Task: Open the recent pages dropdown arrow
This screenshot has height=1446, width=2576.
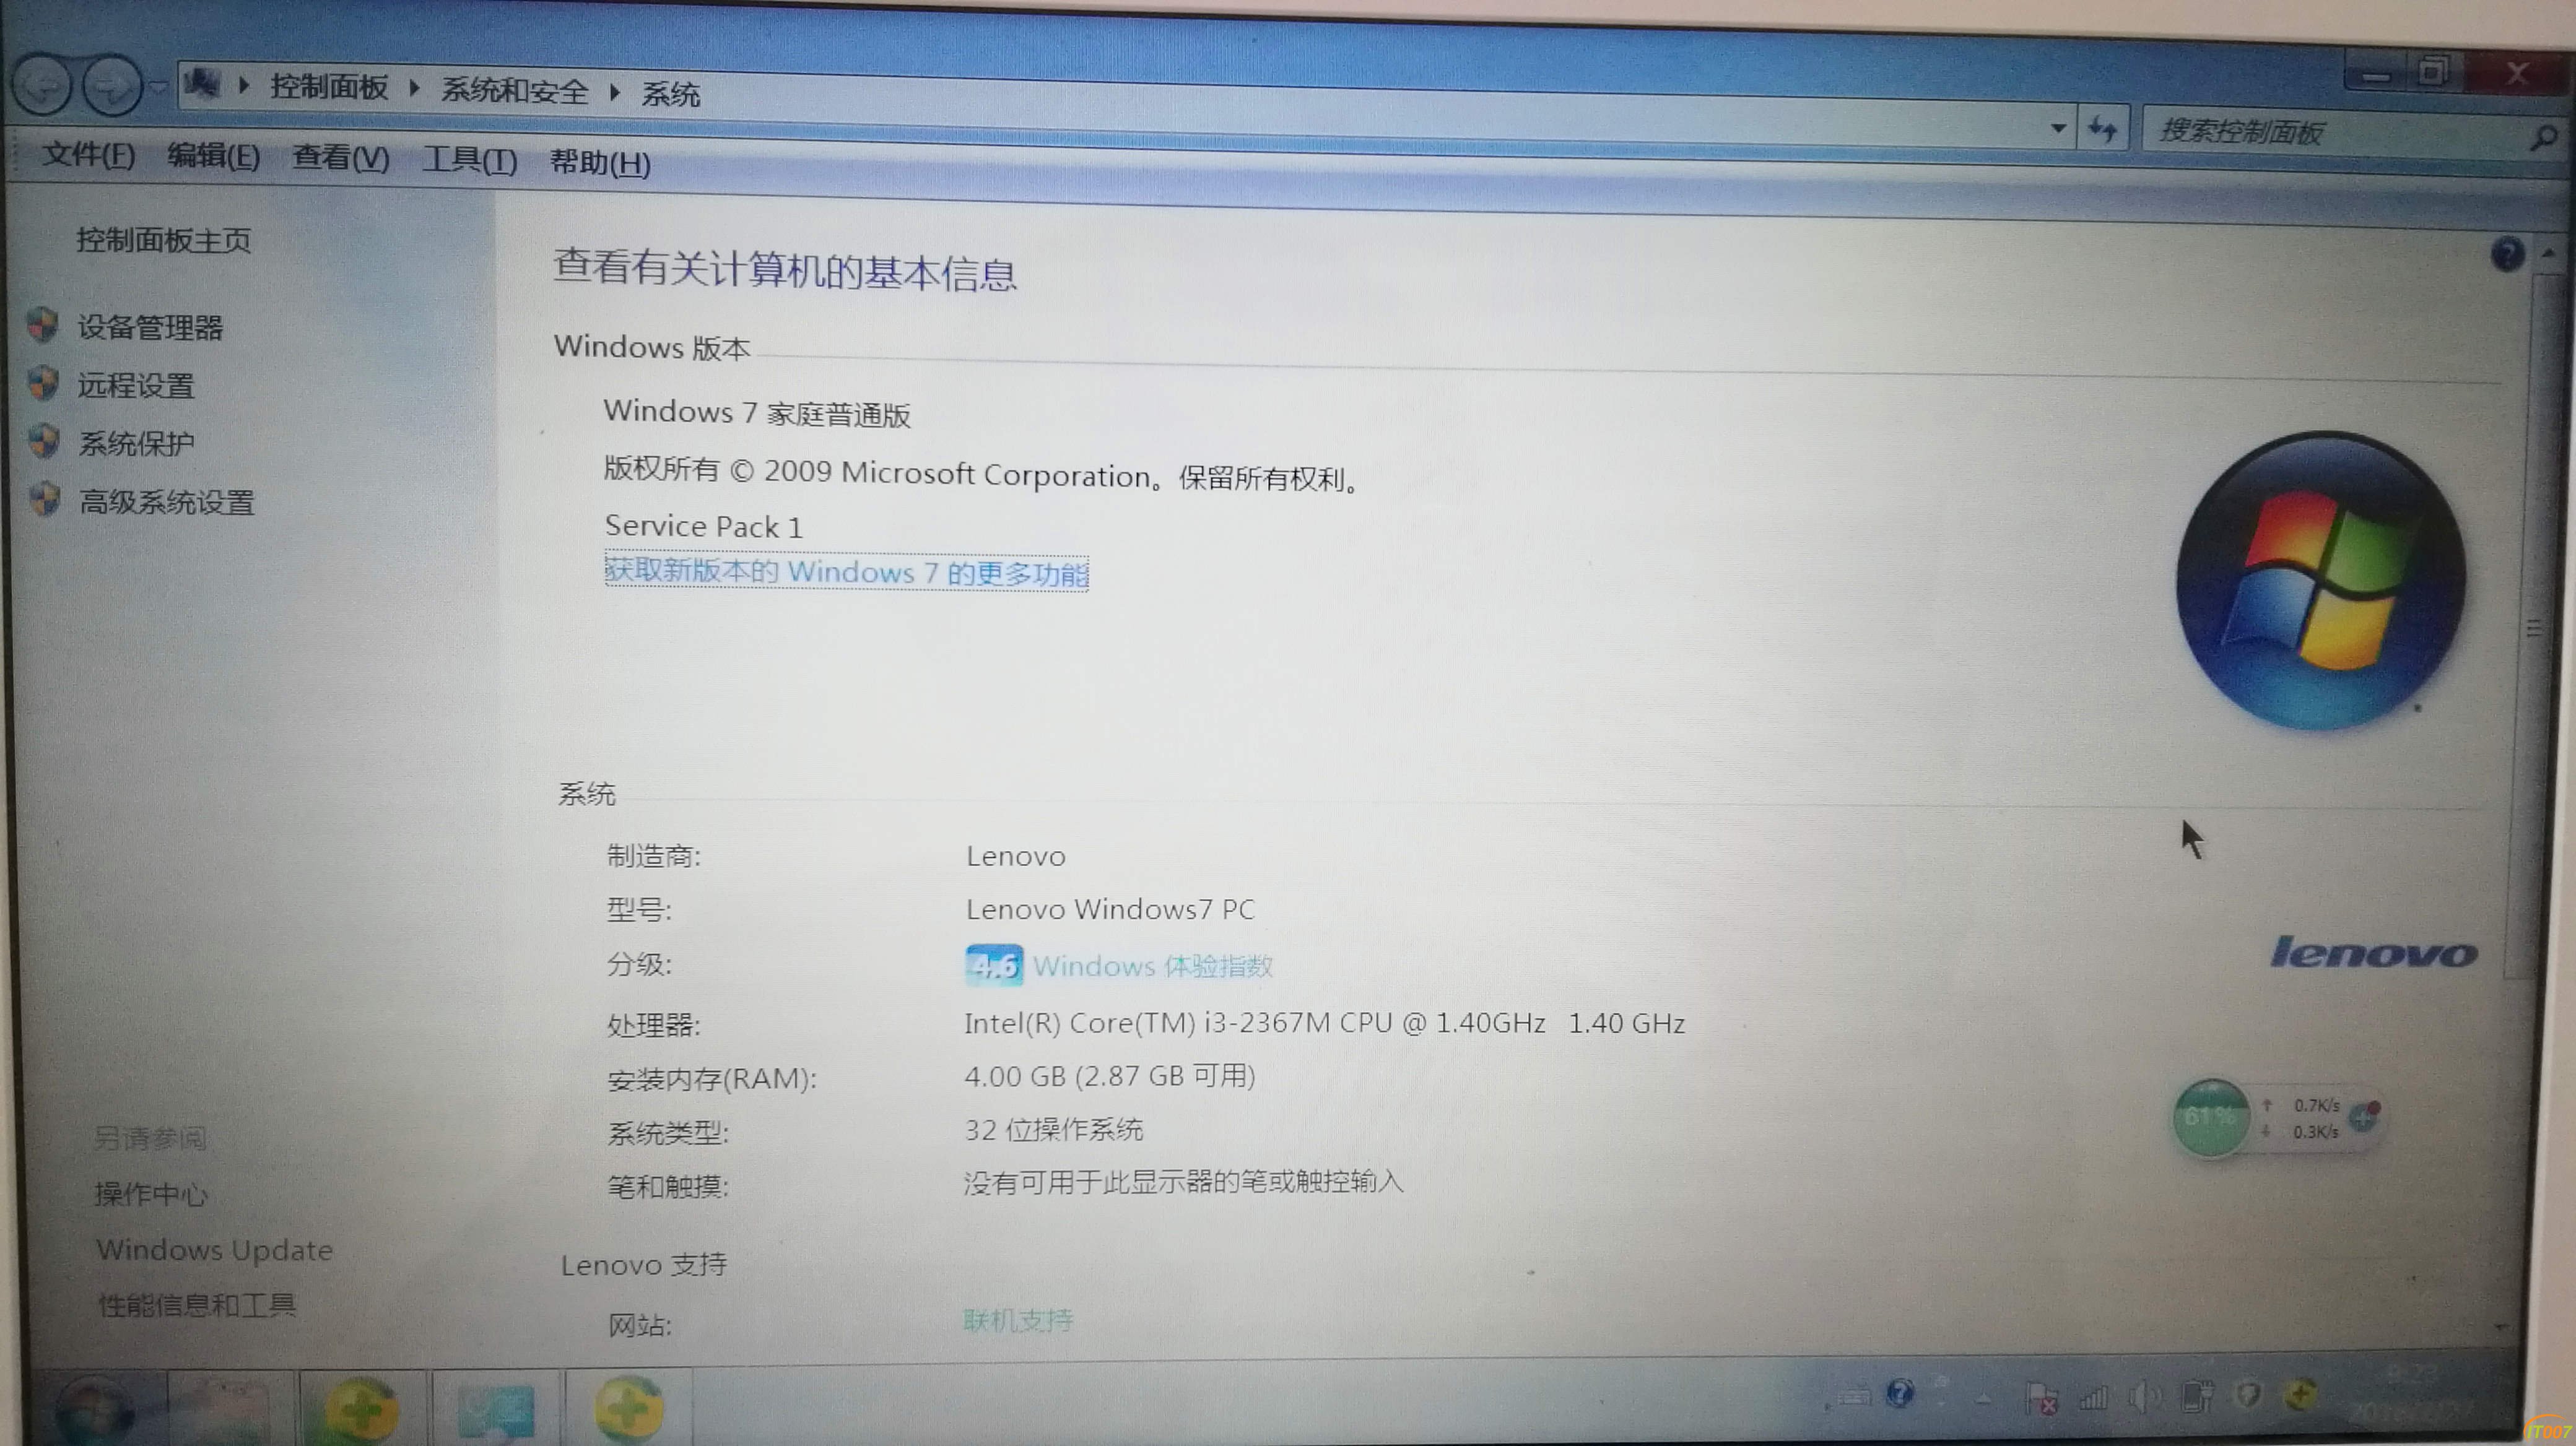Action: [159, 88]
